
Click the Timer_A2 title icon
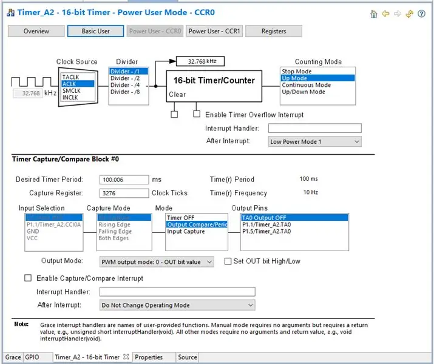pyautogui.click(x=10, y=13)
